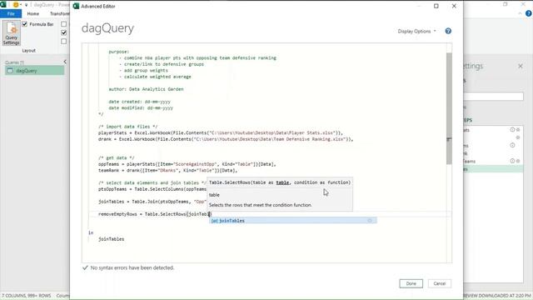Open settings gear on second applied step

pos(518,137)
